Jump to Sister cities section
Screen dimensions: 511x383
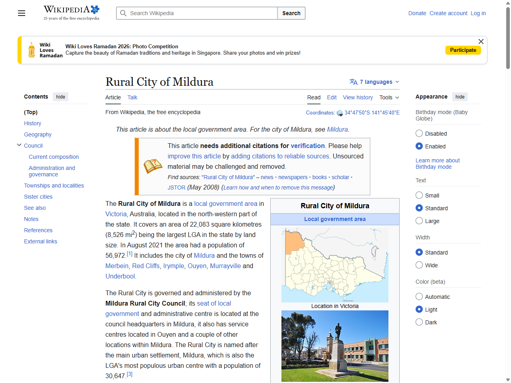click(38, 197)
